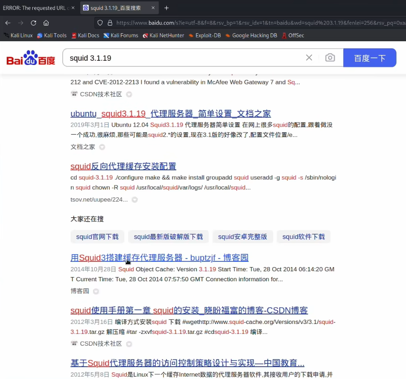The height and width of the screenshot is (379, 406).
Task: Open the Kali Tools bookmark
Action: pyautogui.click(x=52, y=36)
